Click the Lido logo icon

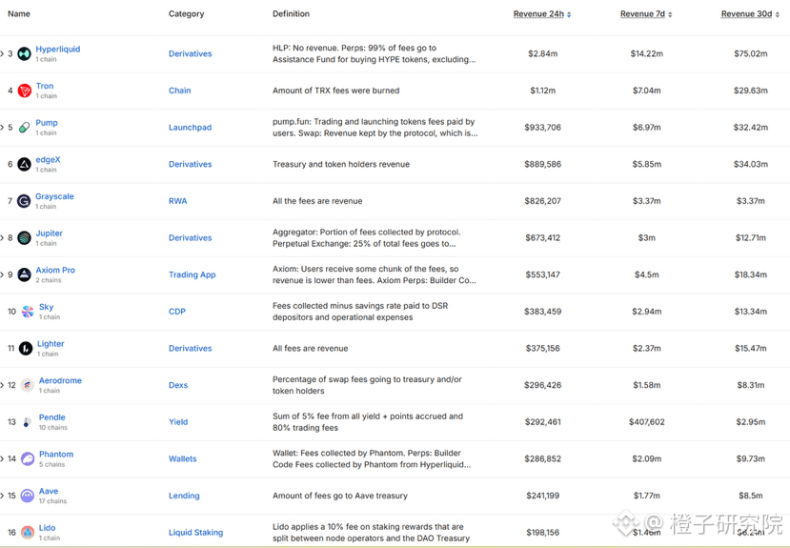coord(28,533)
